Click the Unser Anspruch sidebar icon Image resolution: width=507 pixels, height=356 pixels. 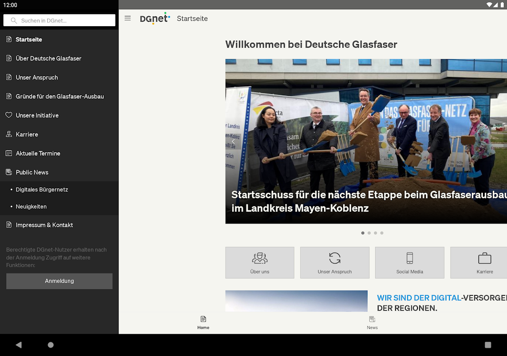(9, 77)
